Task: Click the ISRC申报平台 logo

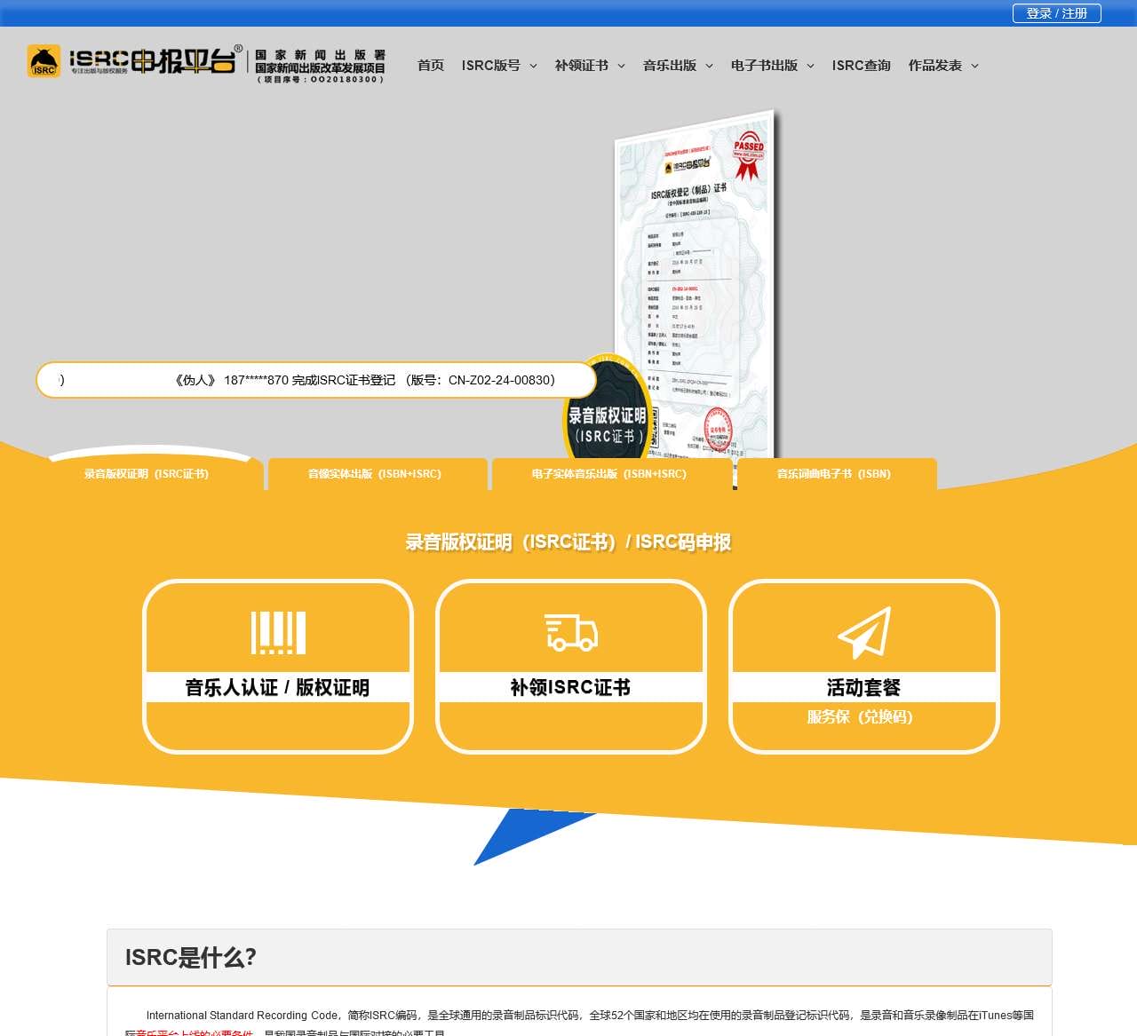Action: pos(151,62)
